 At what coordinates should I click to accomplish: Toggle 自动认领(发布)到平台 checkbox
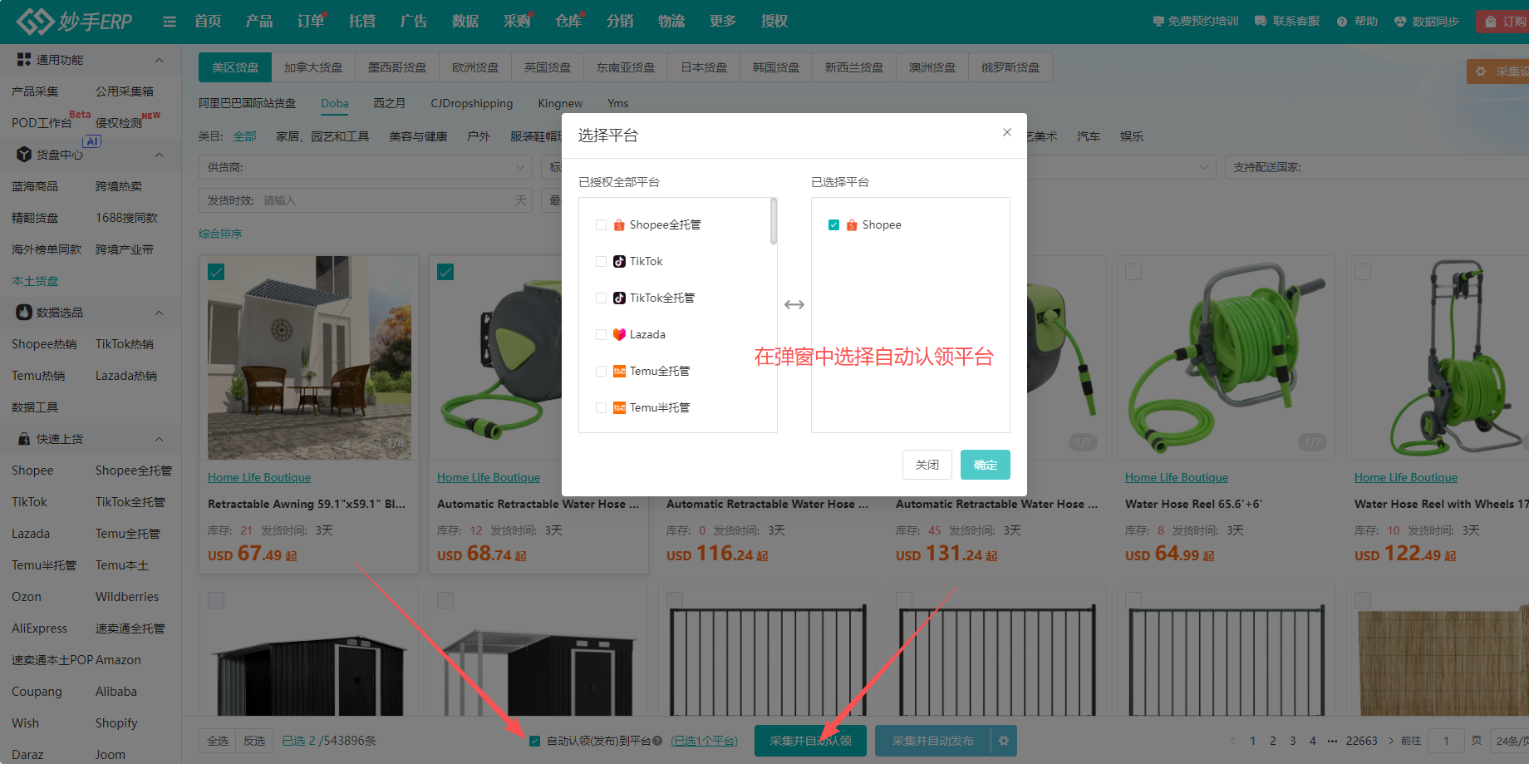[534, 741]
